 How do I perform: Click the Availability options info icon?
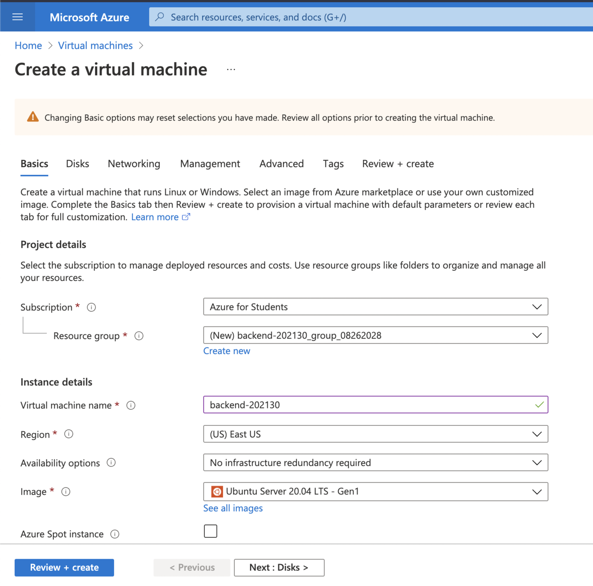tap(111, 463)
